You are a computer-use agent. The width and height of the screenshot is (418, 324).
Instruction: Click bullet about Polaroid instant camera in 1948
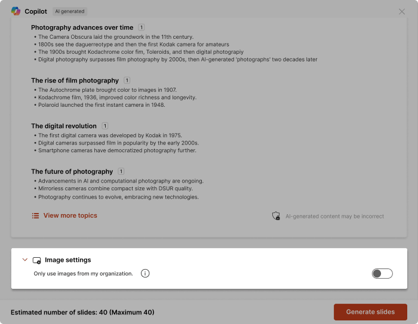click(102, 104)
